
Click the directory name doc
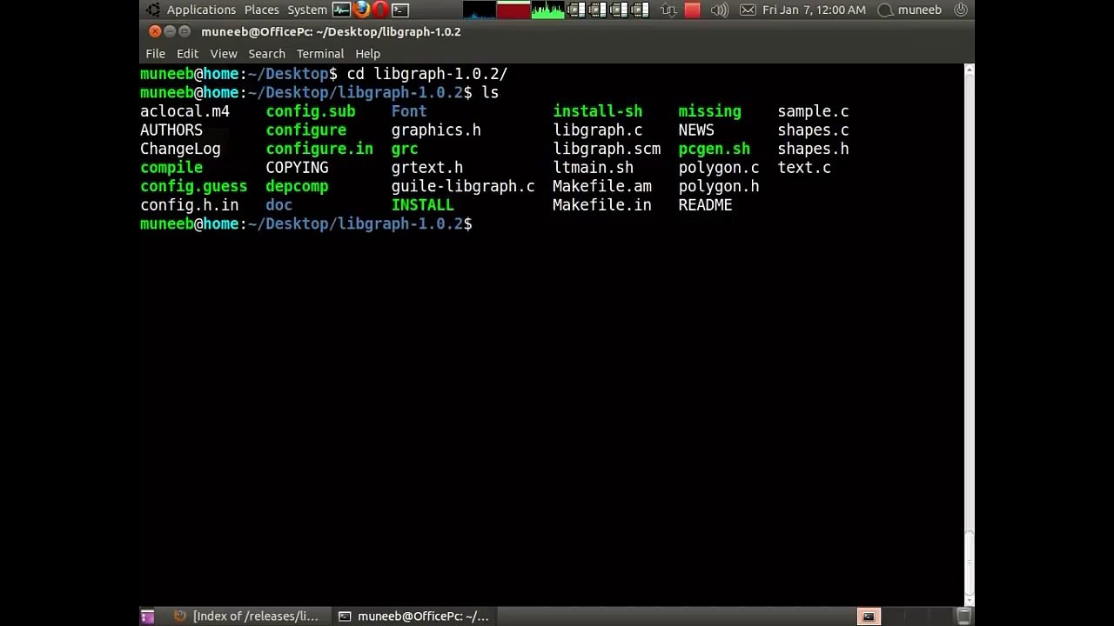[x=278, y=205]
